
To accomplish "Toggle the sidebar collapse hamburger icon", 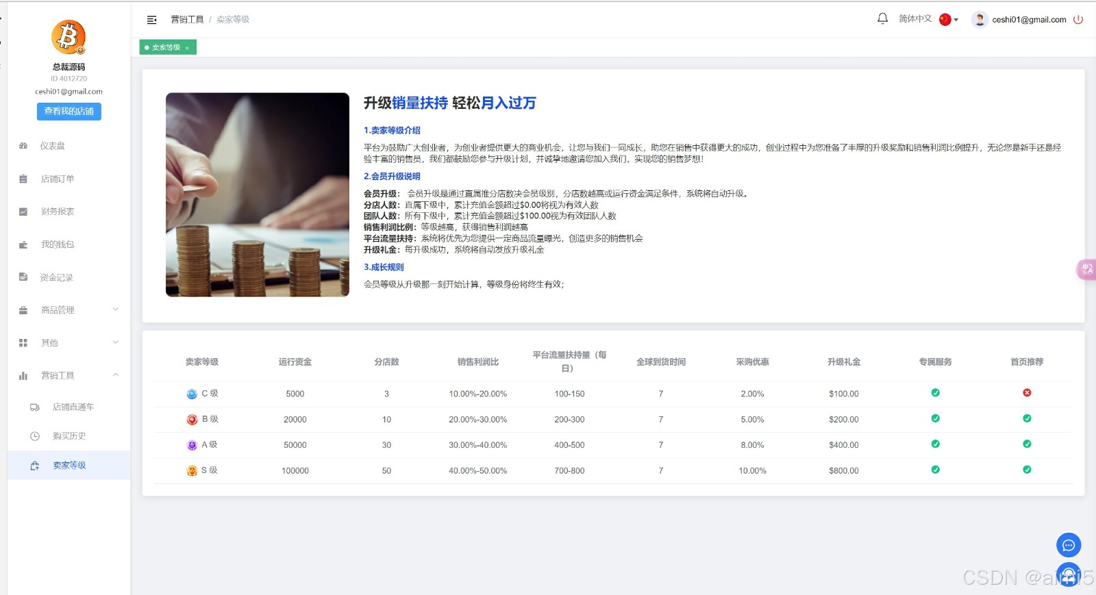I will pyautogui.click(x=152, y=20).
